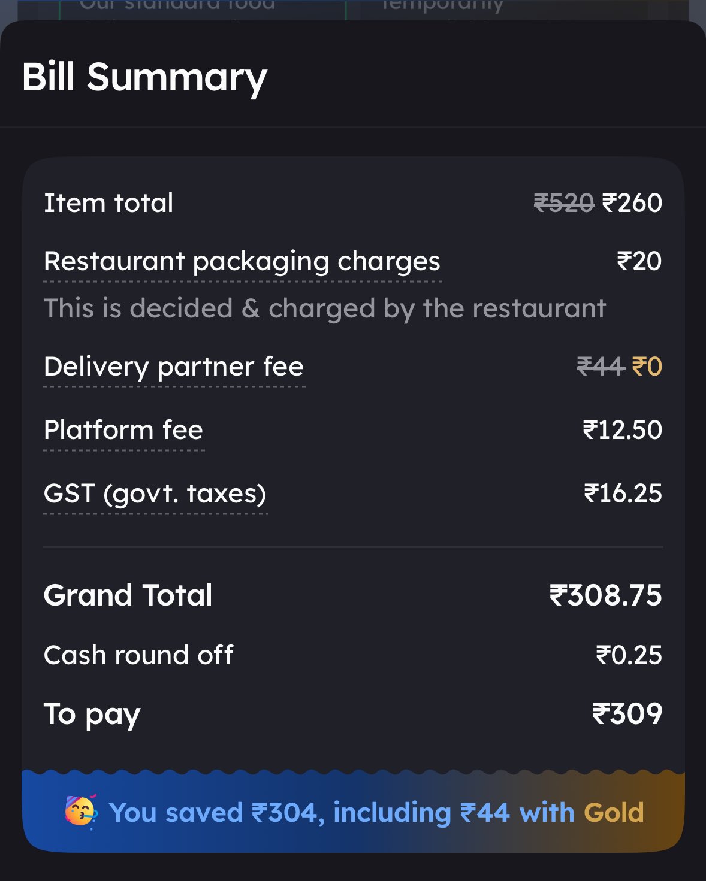The height and width of the screenshot is (881, 706).
Task: Tap the struck-through ₹520 price
Action: [563, 203]
